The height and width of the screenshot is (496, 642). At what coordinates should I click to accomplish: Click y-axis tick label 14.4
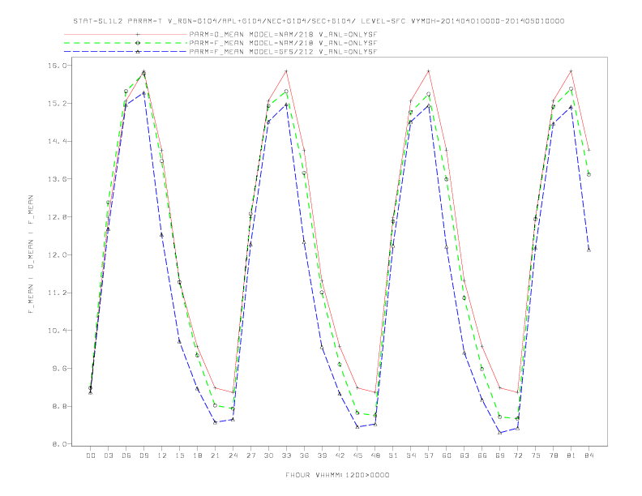(x=57, y=141)
